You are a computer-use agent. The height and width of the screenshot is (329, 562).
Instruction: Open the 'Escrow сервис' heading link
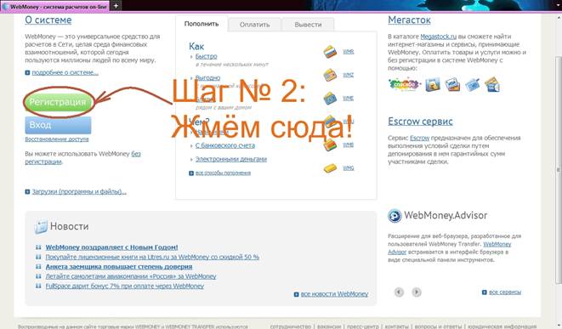pos(420,122)
